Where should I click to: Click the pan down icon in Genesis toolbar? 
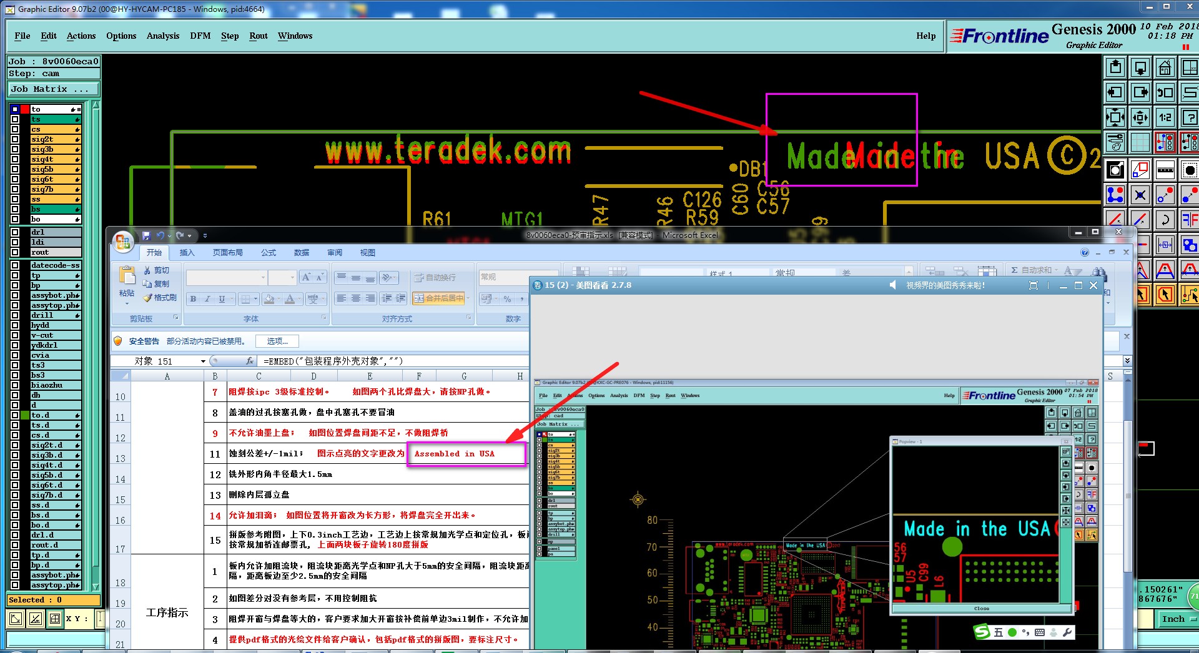[x=1140, y=67]
